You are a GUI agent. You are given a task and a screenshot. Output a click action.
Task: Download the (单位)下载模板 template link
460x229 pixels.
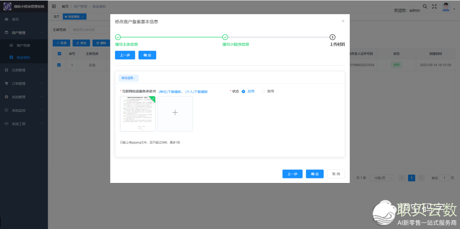click(170, 92)
